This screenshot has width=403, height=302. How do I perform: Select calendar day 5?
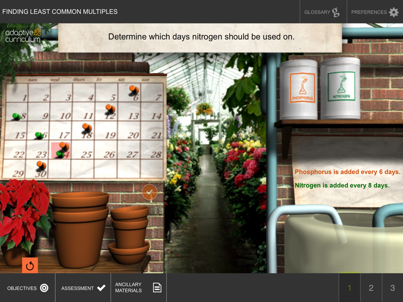pos(106,93)
